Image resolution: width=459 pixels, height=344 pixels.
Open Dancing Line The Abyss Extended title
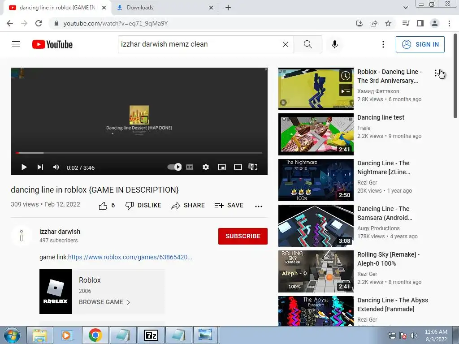click(x=393, y=305)
